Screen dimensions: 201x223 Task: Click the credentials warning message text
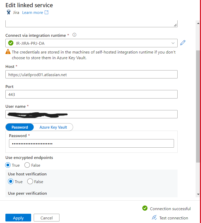(94, 55)
